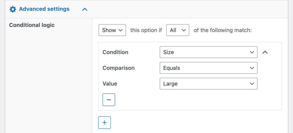Click the Value field label

pos(110,83)
